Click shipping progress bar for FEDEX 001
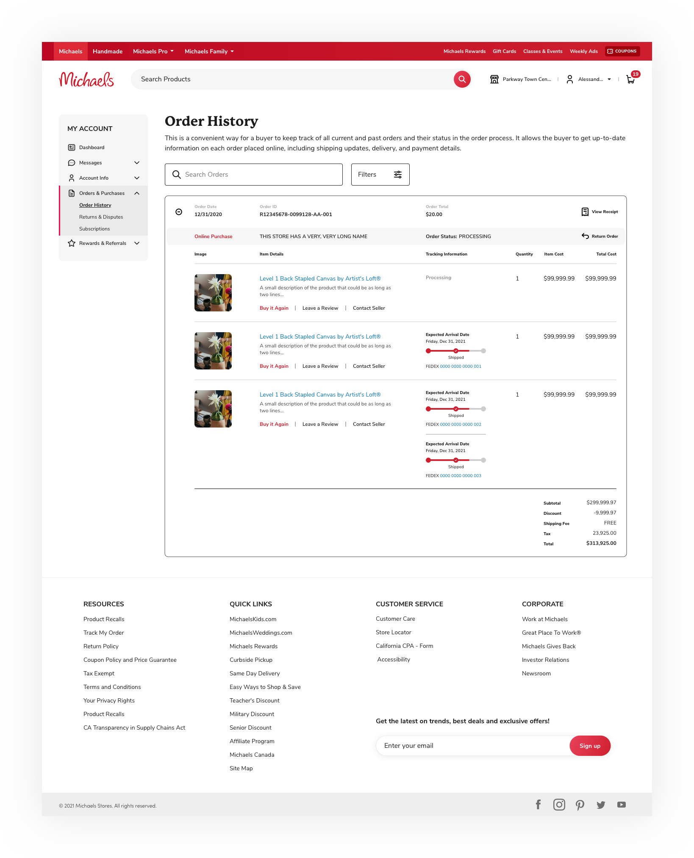The height and width of the screenshot is (858, 694). (456, 351)
